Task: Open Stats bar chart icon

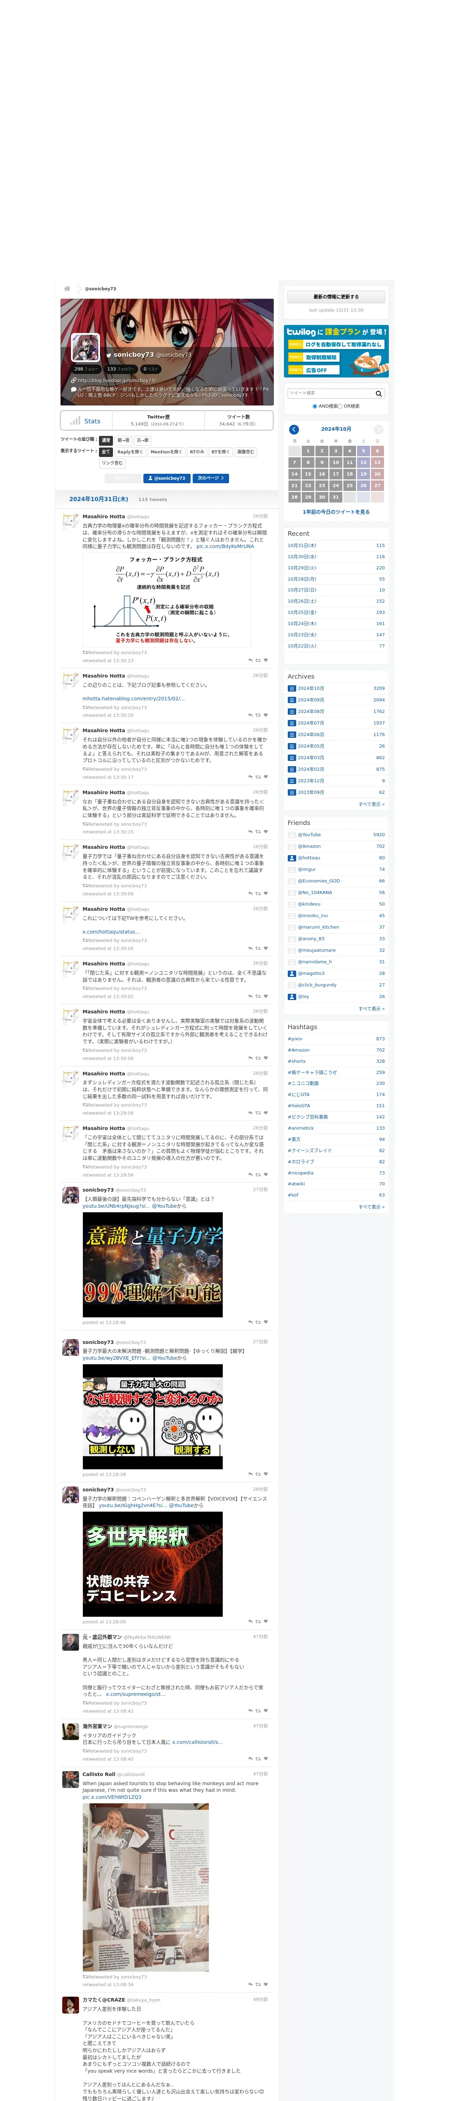Action: [x=75, y=421]
